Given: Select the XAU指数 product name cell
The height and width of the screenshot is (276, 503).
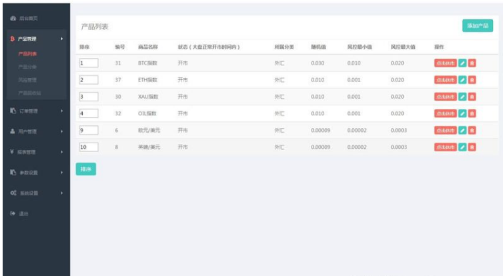Looking at the screenshot, I should point(148,97).
